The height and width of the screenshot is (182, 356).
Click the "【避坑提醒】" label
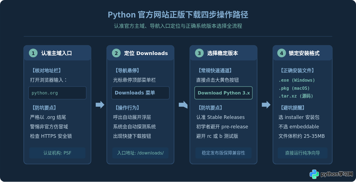292,108
